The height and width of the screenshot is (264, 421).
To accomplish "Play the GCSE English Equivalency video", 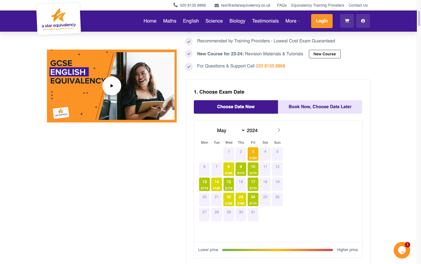I will coord(112,86).
